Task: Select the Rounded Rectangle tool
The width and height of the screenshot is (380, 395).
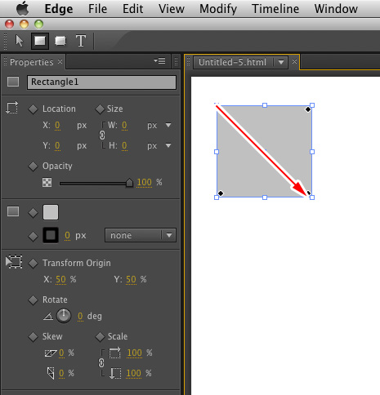Action: [60, 41]
